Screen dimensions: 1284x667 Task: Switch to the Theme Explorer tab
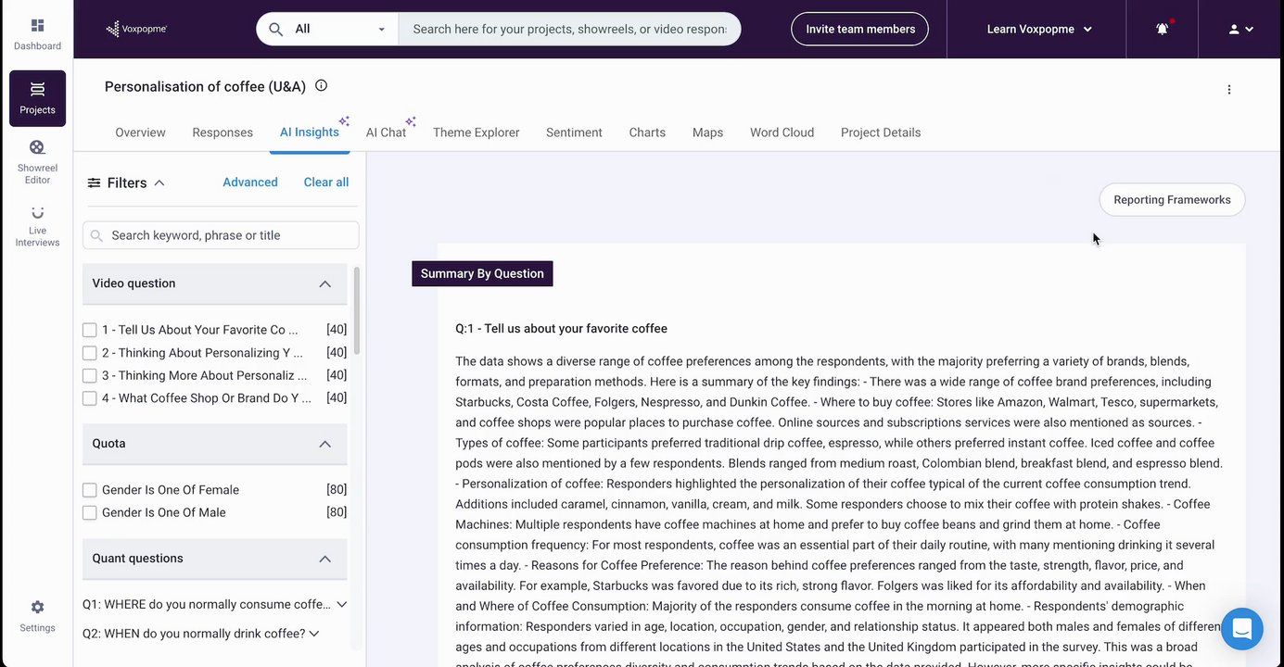coord(476,132)
